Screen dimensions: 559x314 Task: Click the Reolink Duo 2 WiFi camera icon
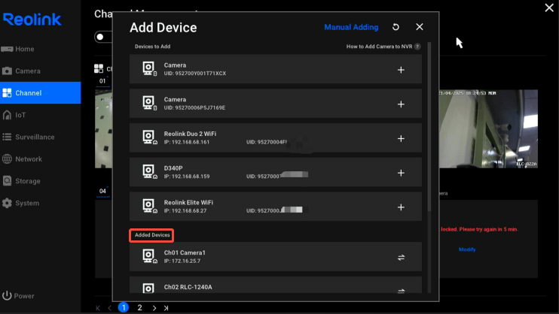149,137
